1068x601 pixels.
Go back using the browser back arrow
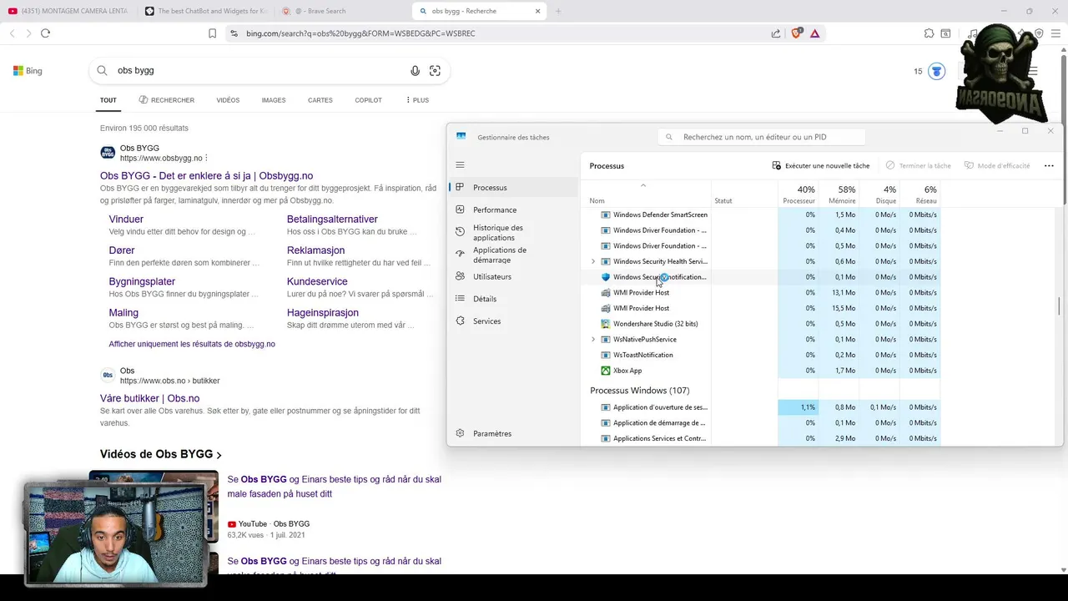coord(12,33)
